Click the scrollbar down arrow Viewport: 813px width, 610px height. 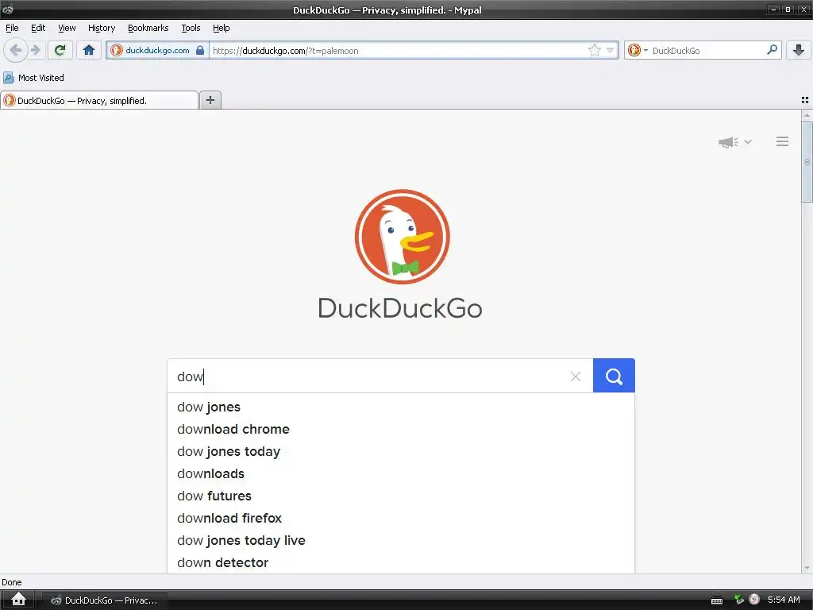tap(807, 569)
